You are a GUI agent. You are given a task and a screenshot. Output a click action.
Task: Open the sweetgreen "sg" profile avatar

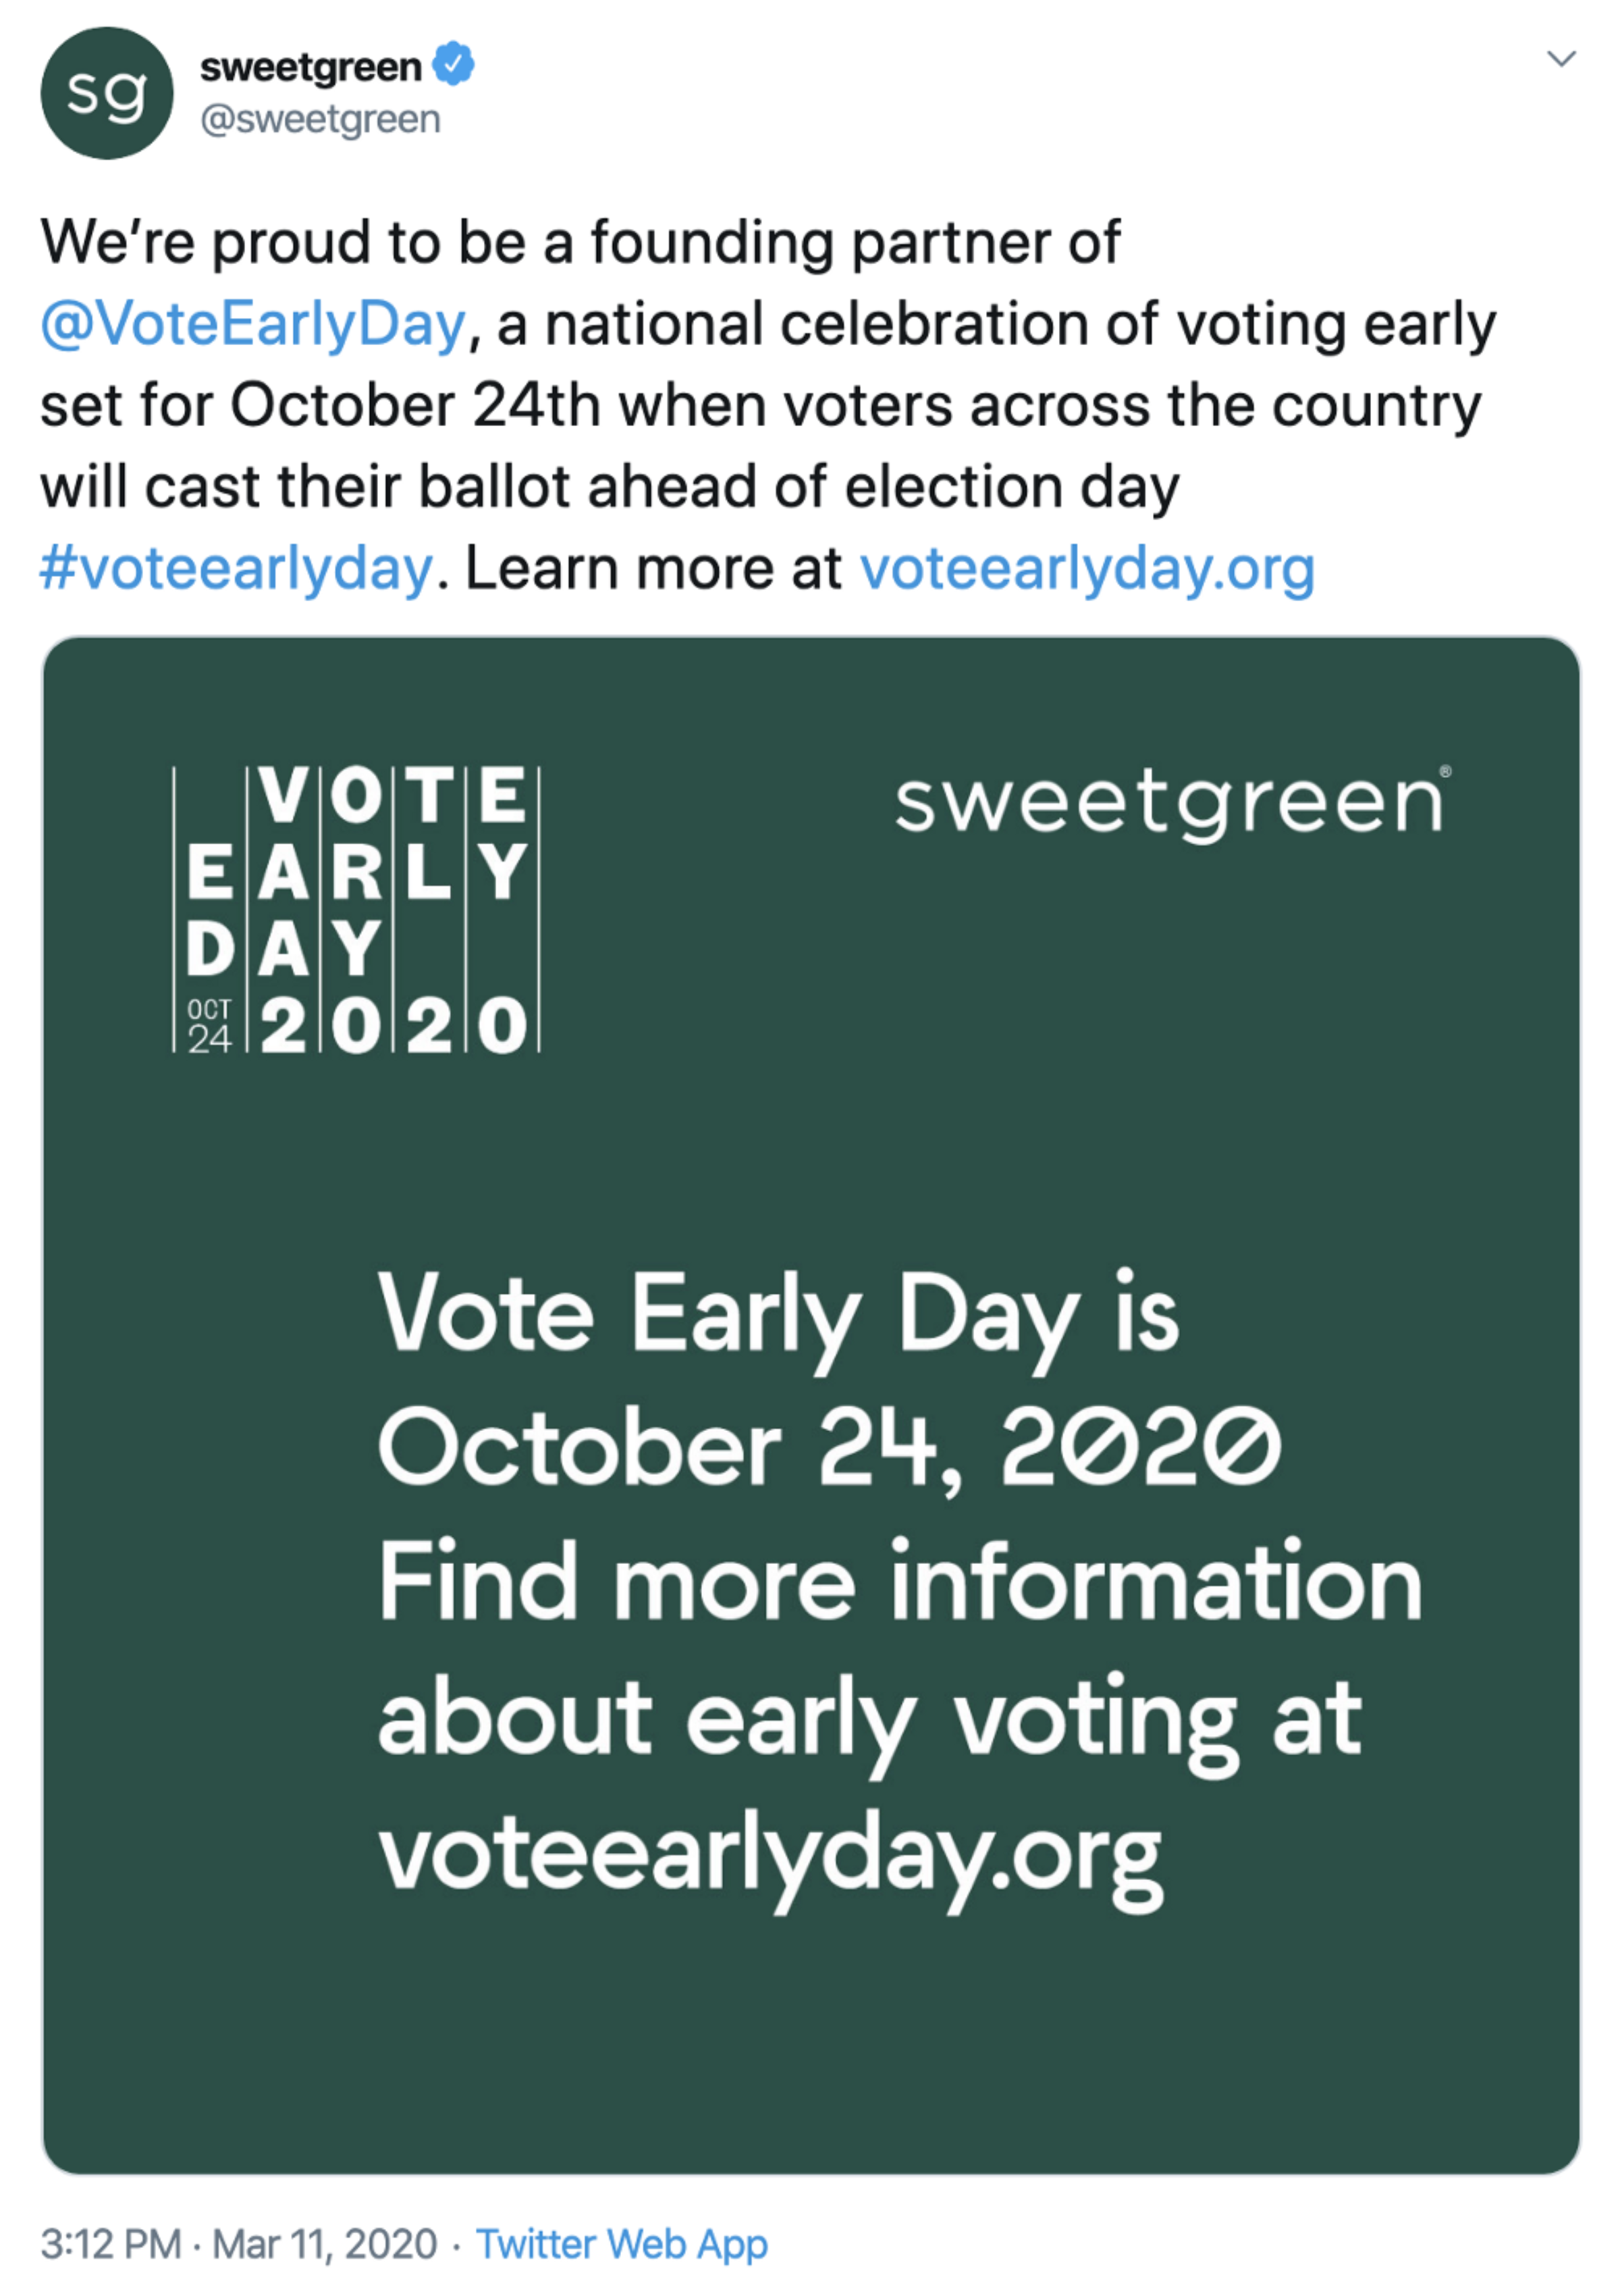pos(107,93)
